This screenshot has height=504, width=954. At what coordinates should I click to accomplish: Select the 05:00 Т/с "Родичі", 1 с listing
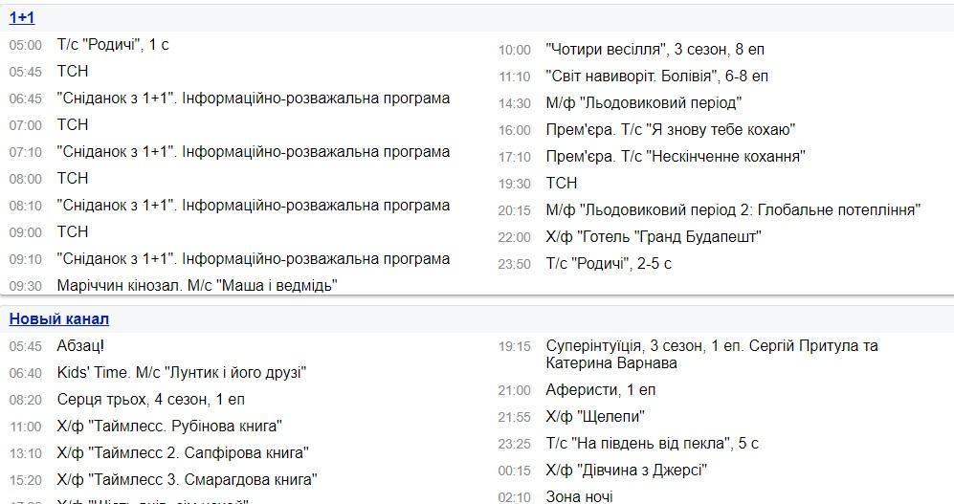coord(113,44)
